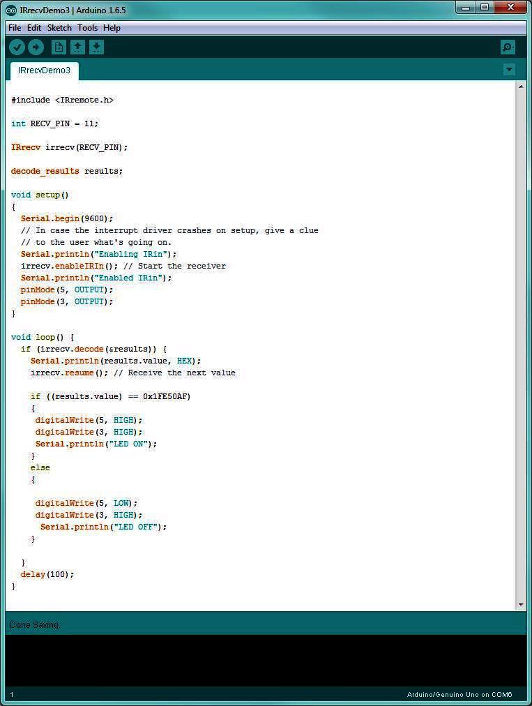Open the File menu
The width and height of the screenshot is (532, 706).
[x=15, y=28]
